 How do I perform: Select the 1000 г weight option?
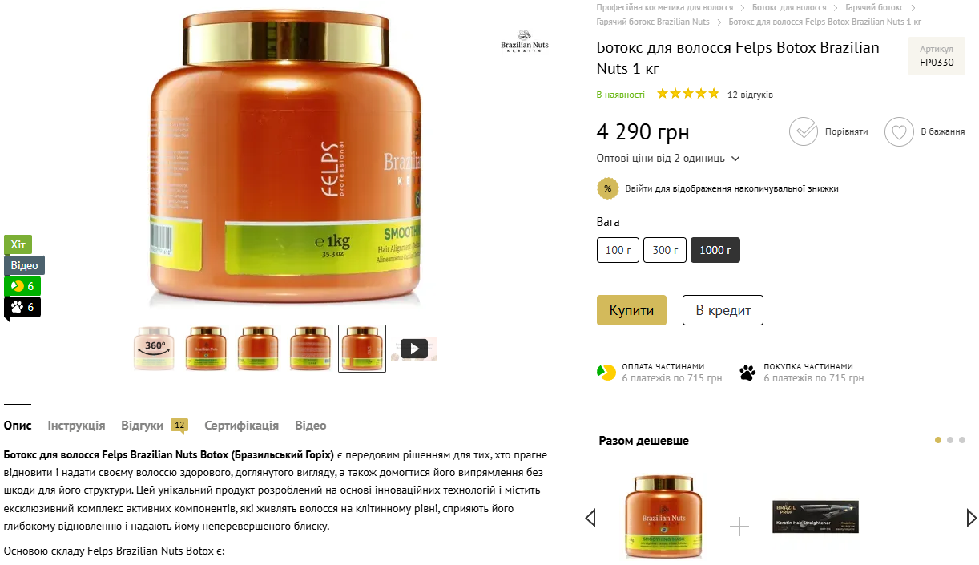point(715,250)
